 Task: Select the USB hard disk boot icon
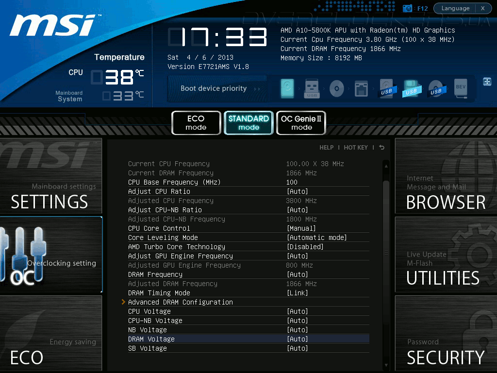coord(386,88)
